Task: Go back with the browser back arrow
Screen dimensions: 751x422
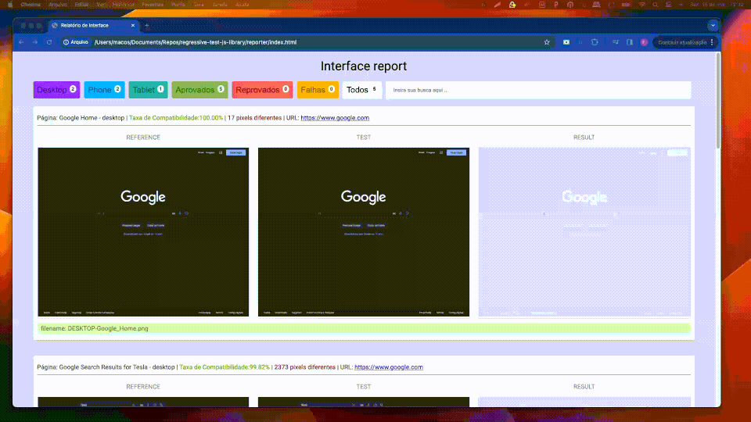Action: click(22, 42)
